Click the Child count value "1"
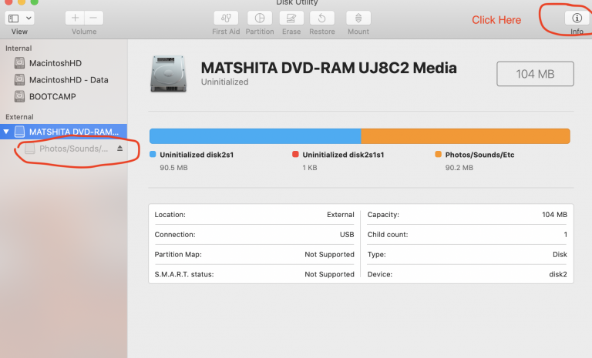 (565, 234)
